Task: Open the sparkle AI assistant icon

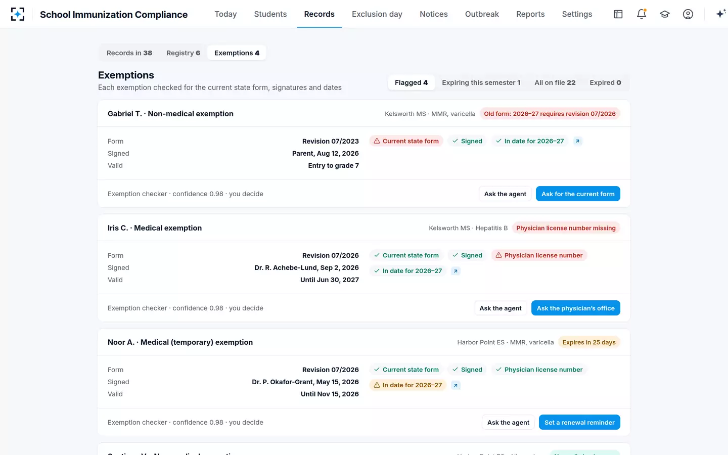Action: pyautogui.click(x=721, y=14)
